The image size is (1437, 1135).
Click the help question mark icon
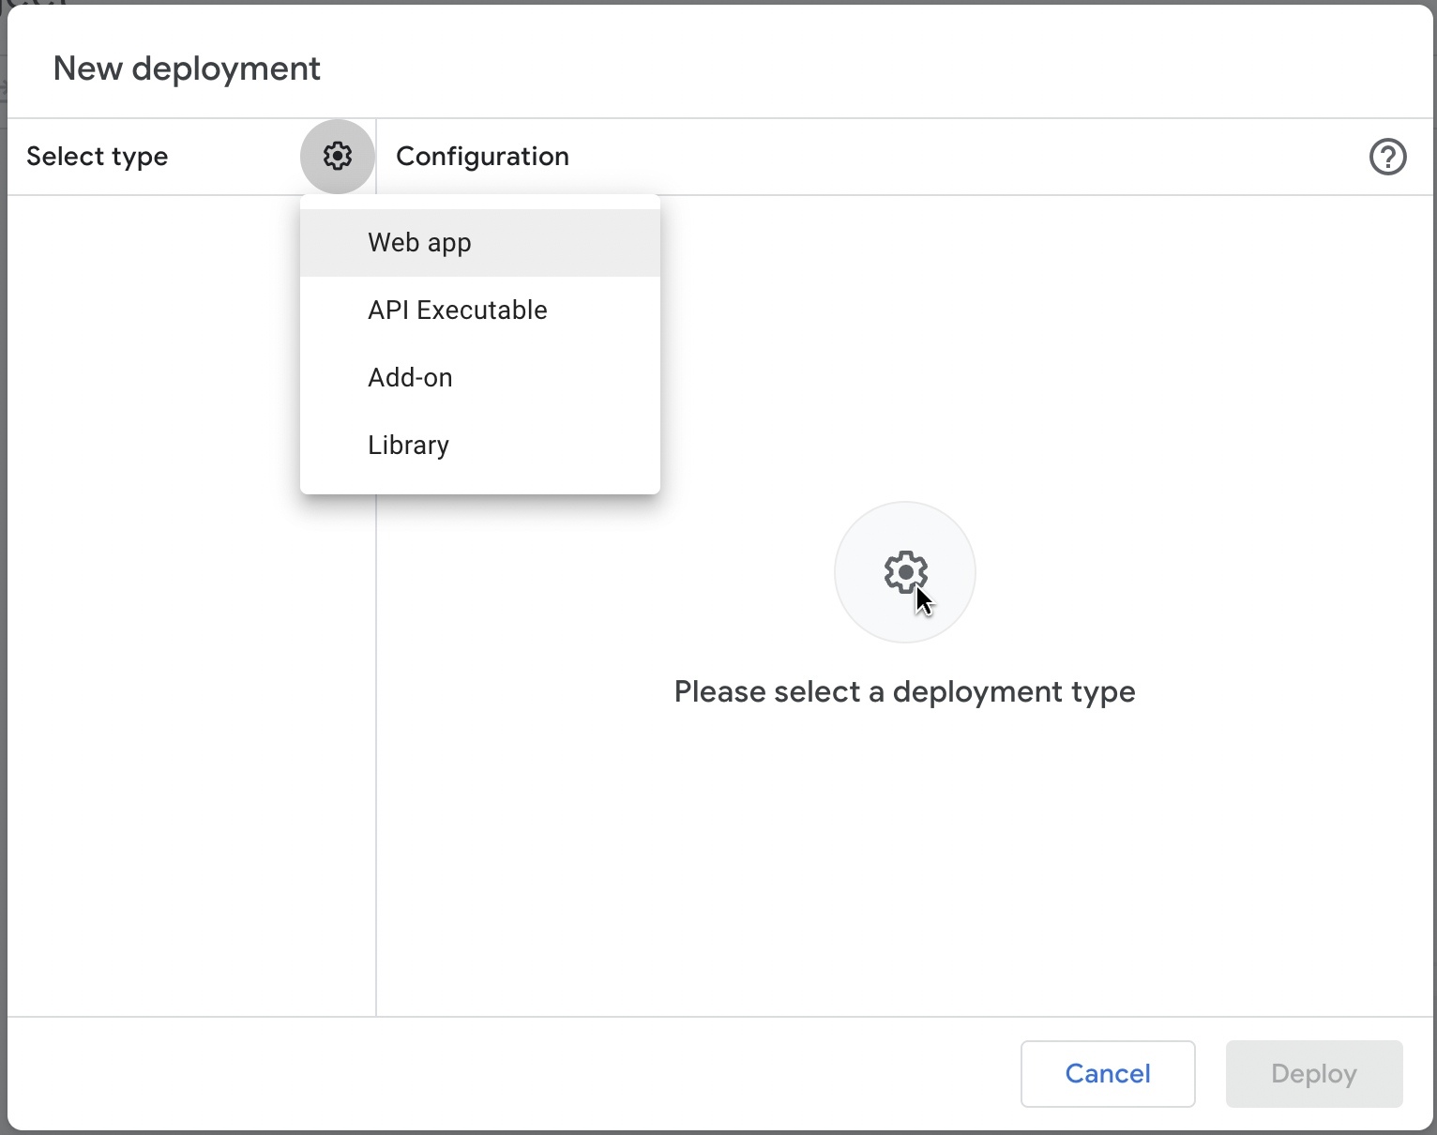click(1388, 157)
